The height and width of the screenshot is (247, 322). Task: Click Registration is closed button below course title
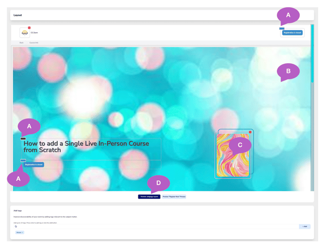(34, 165)
